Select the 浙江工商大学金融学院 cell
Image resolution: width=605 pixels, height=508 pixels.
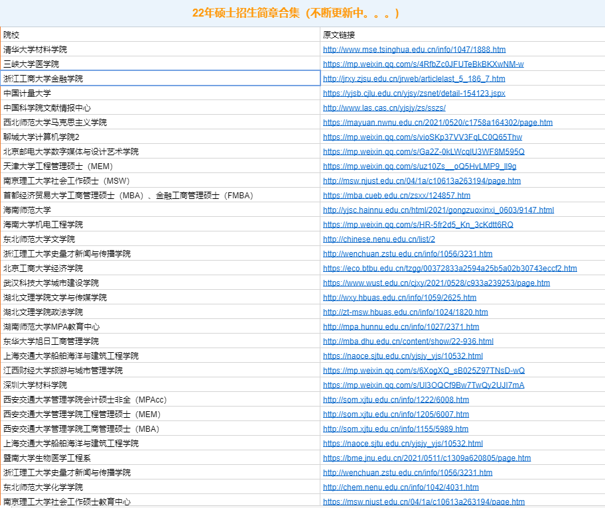pyautogui.click(x=160, y=79)
